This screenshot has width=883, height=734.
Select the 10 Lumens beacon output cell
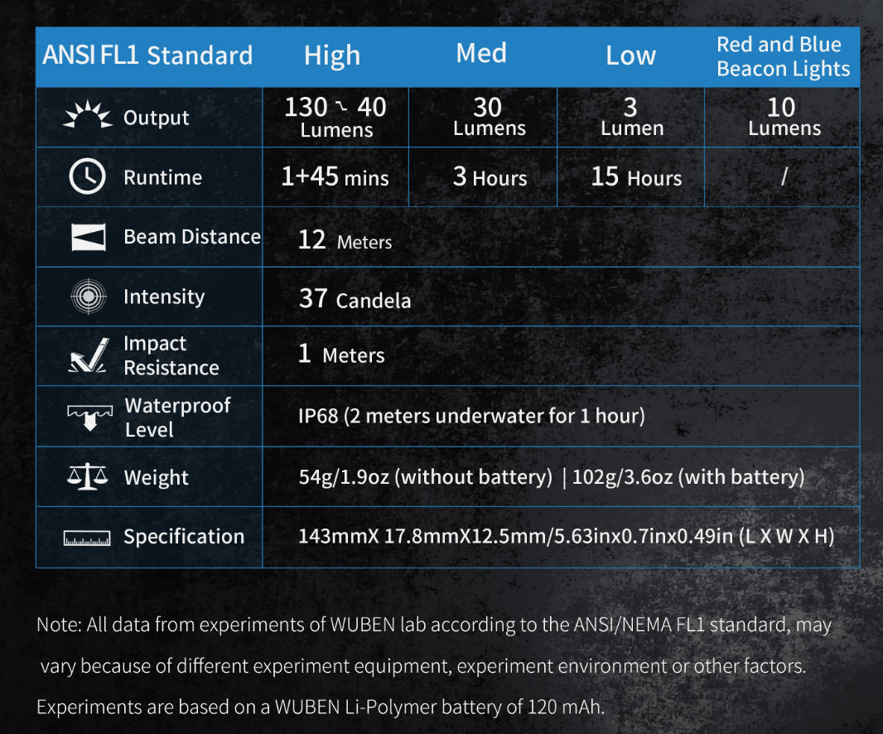tap(784, 118)
